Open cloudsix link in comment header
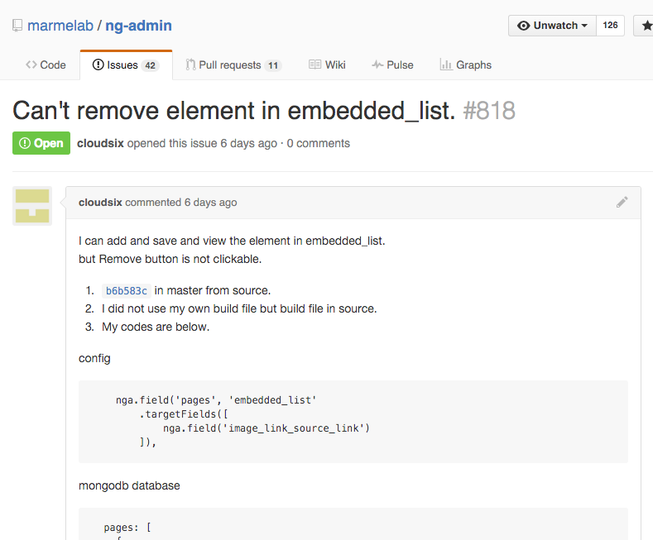653x540 pixels. 100,202
